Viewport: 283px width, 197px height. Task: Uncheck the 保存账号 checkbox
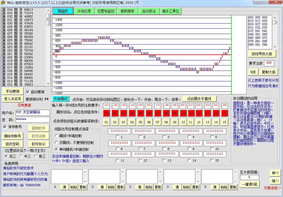click(x=5, y=127)
